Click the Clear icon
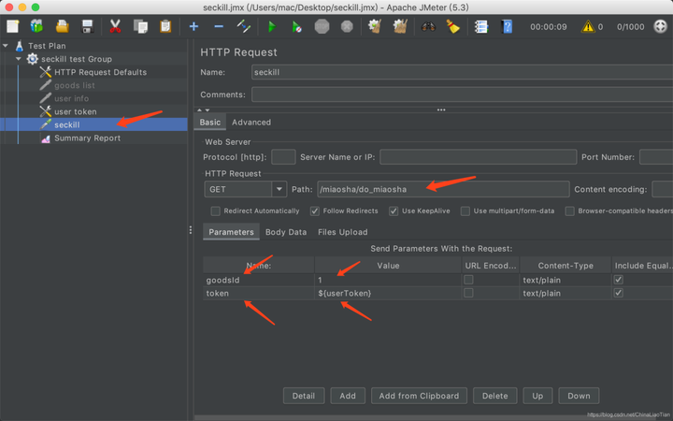The width and height of the screenshot is (673, 421). pos(375,26)
